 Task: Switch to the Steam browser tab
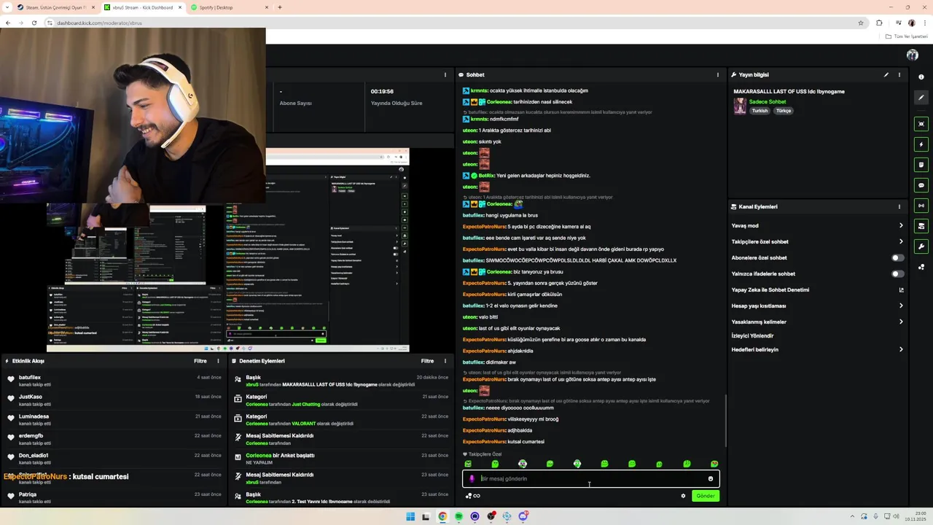pyautogui.click(x=55, y=7)
